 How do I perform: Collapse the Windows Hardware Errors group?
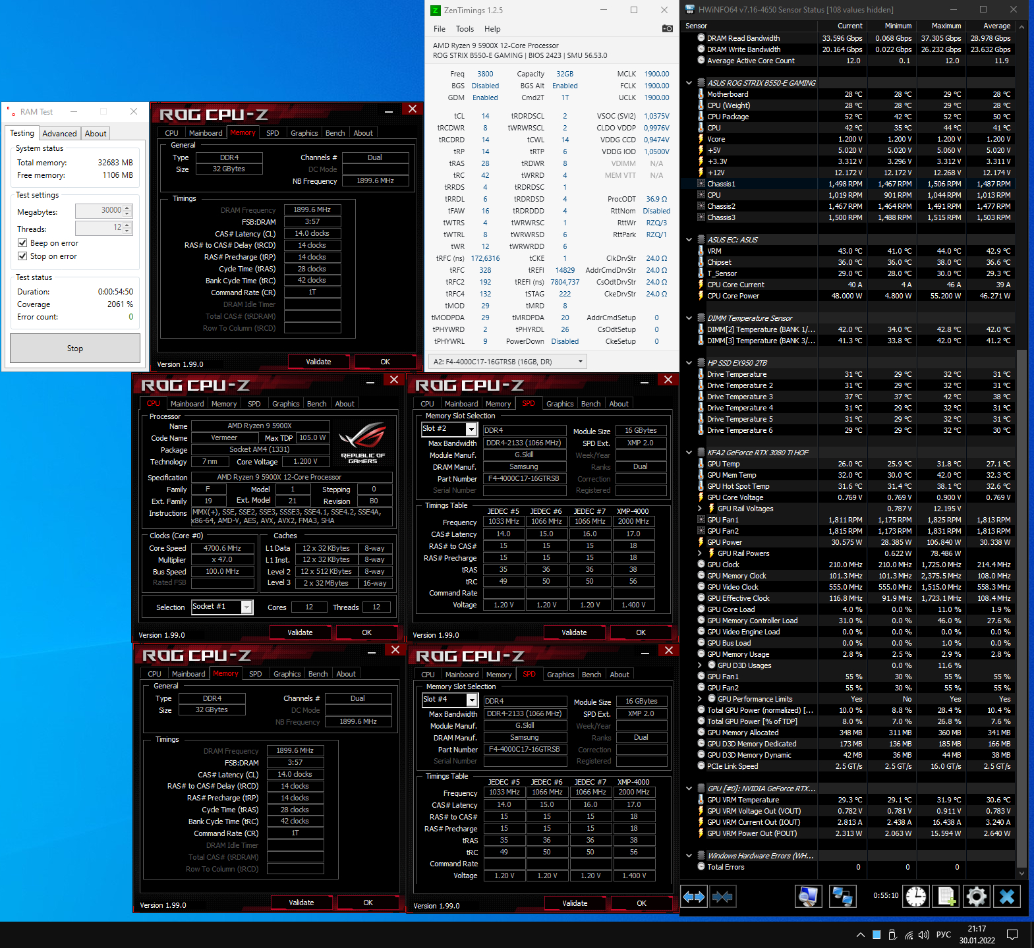tap(689, 856)
